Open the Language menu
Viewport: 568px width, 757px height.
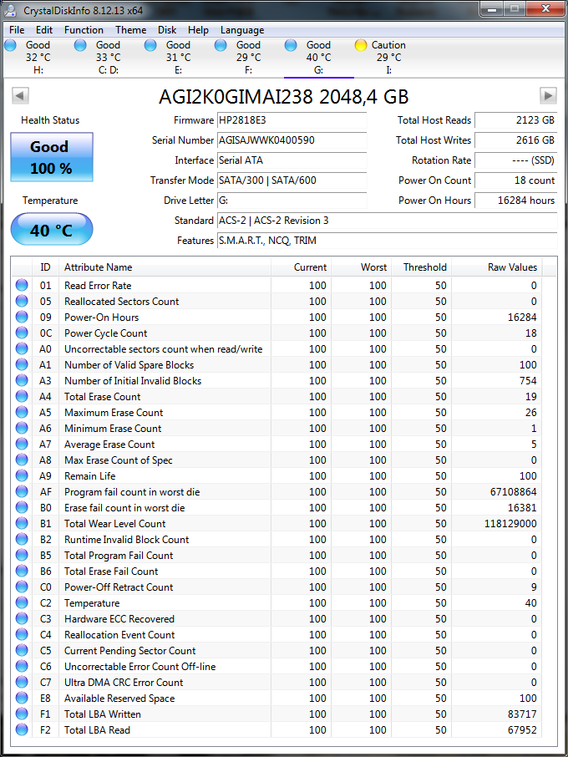tap(242, 30)
